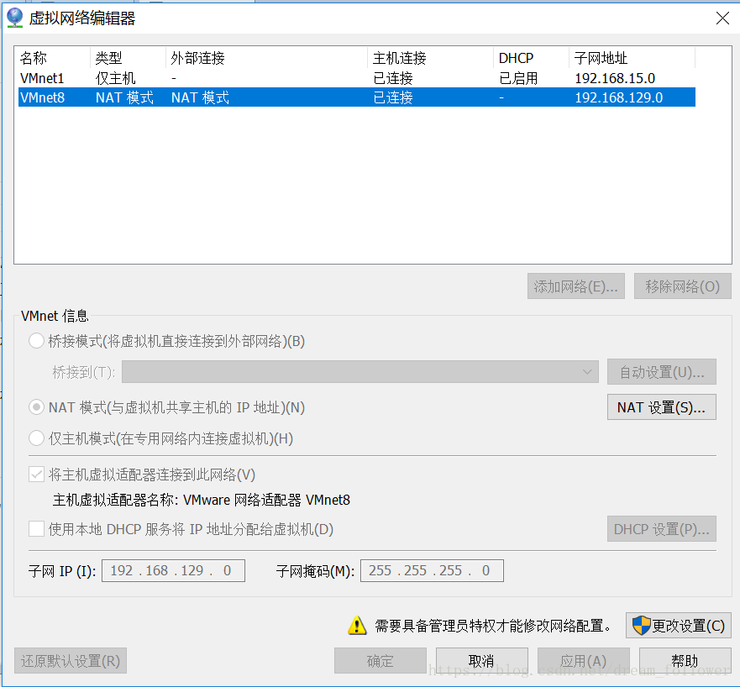The height and width of the screenshot is (687, 740).
Task: Enable 使用本地 DHCP 服务 checkbox
Action: pyautogui.click(x=36, y=529)
